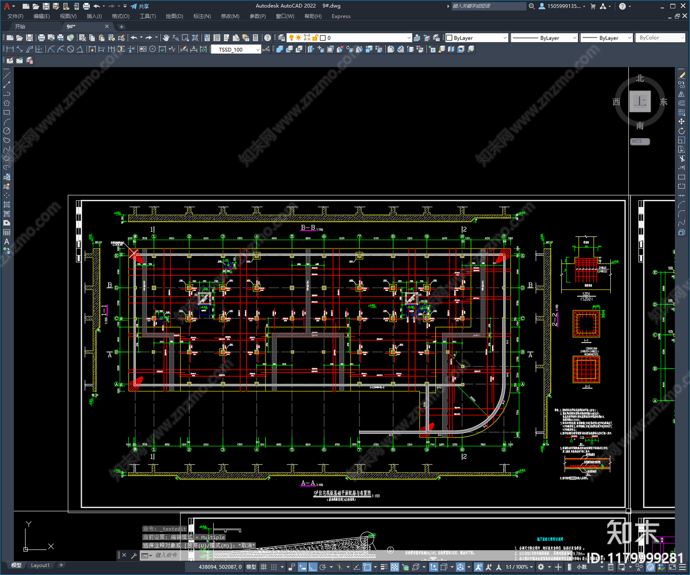This screenshot has height=575, width=690.
Task: Click the WCS button under ViewCube
Action: (639, 141)
